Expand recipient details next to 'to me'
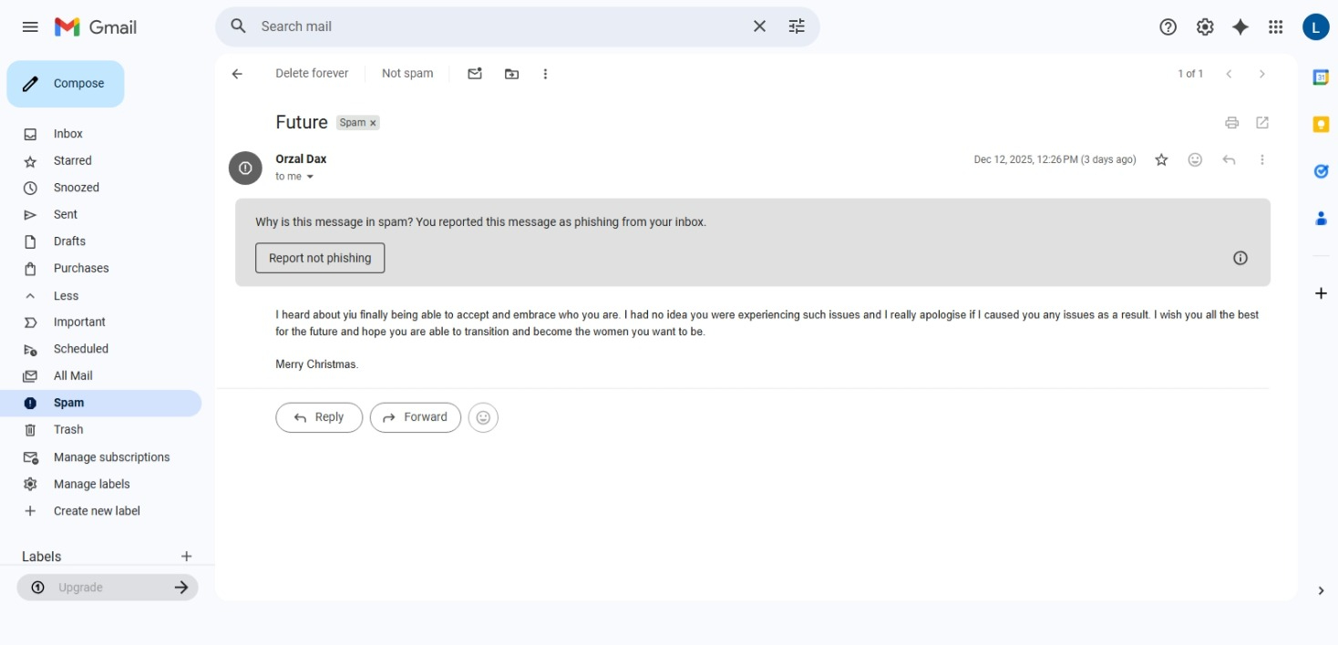1338x645 pixels. tap(310, 177)
